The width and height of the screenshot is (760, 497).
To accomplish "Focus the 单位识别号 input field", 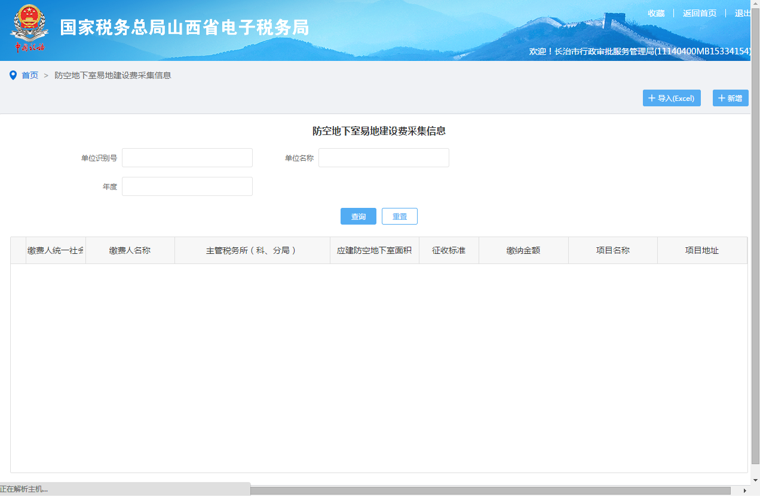I will pos(187,158).
